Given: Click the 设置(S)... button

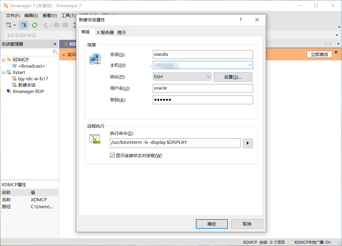Looking at the screenshot, I should point(233,77).
